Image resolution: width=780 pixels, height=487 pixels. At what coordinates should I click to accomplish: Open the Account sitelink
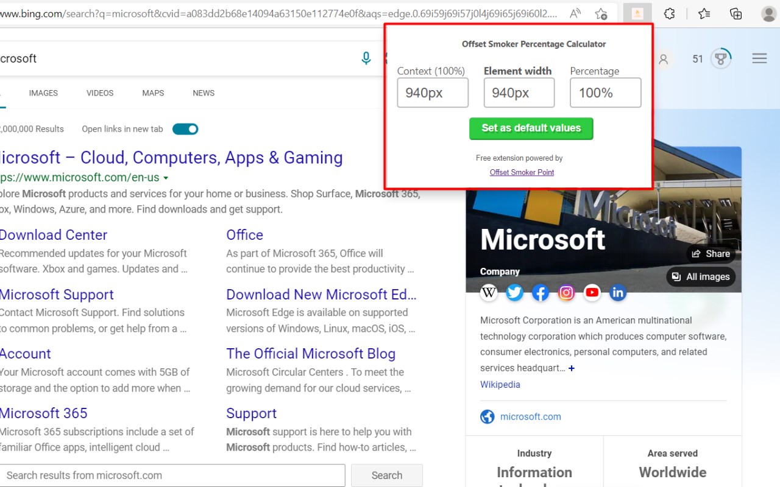point(25,354)
